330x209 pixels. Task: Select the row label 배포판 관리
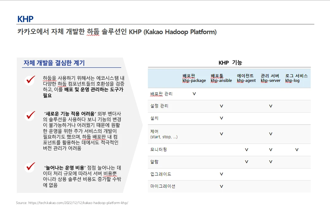[161, 94]
